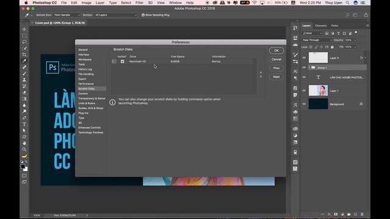Toggle the Macintosh HD active checkbox
390x219 pixels.
[122, 61]
